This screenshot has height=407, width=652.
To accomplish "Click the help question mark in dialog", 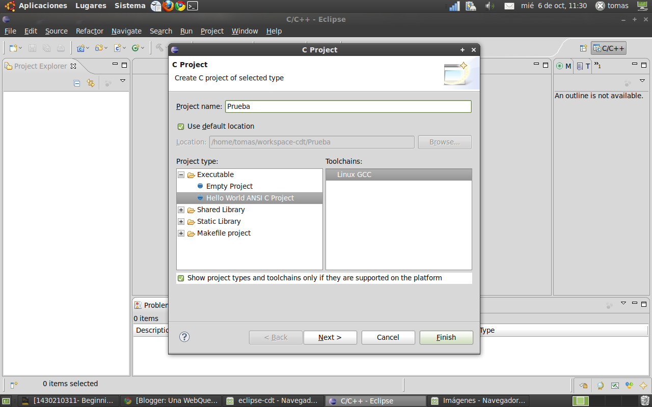I will pyautogui.click(x=184, y=337).
